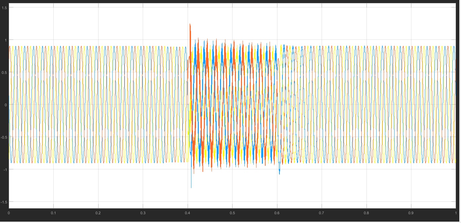Click the 0.6 x-axis tick label
461x223 pixels.
277,213
